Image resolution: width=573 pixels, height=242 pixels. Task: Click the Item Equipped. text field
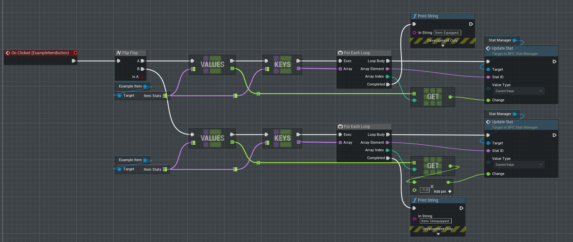pyautogui.click(x=447, y=33)
